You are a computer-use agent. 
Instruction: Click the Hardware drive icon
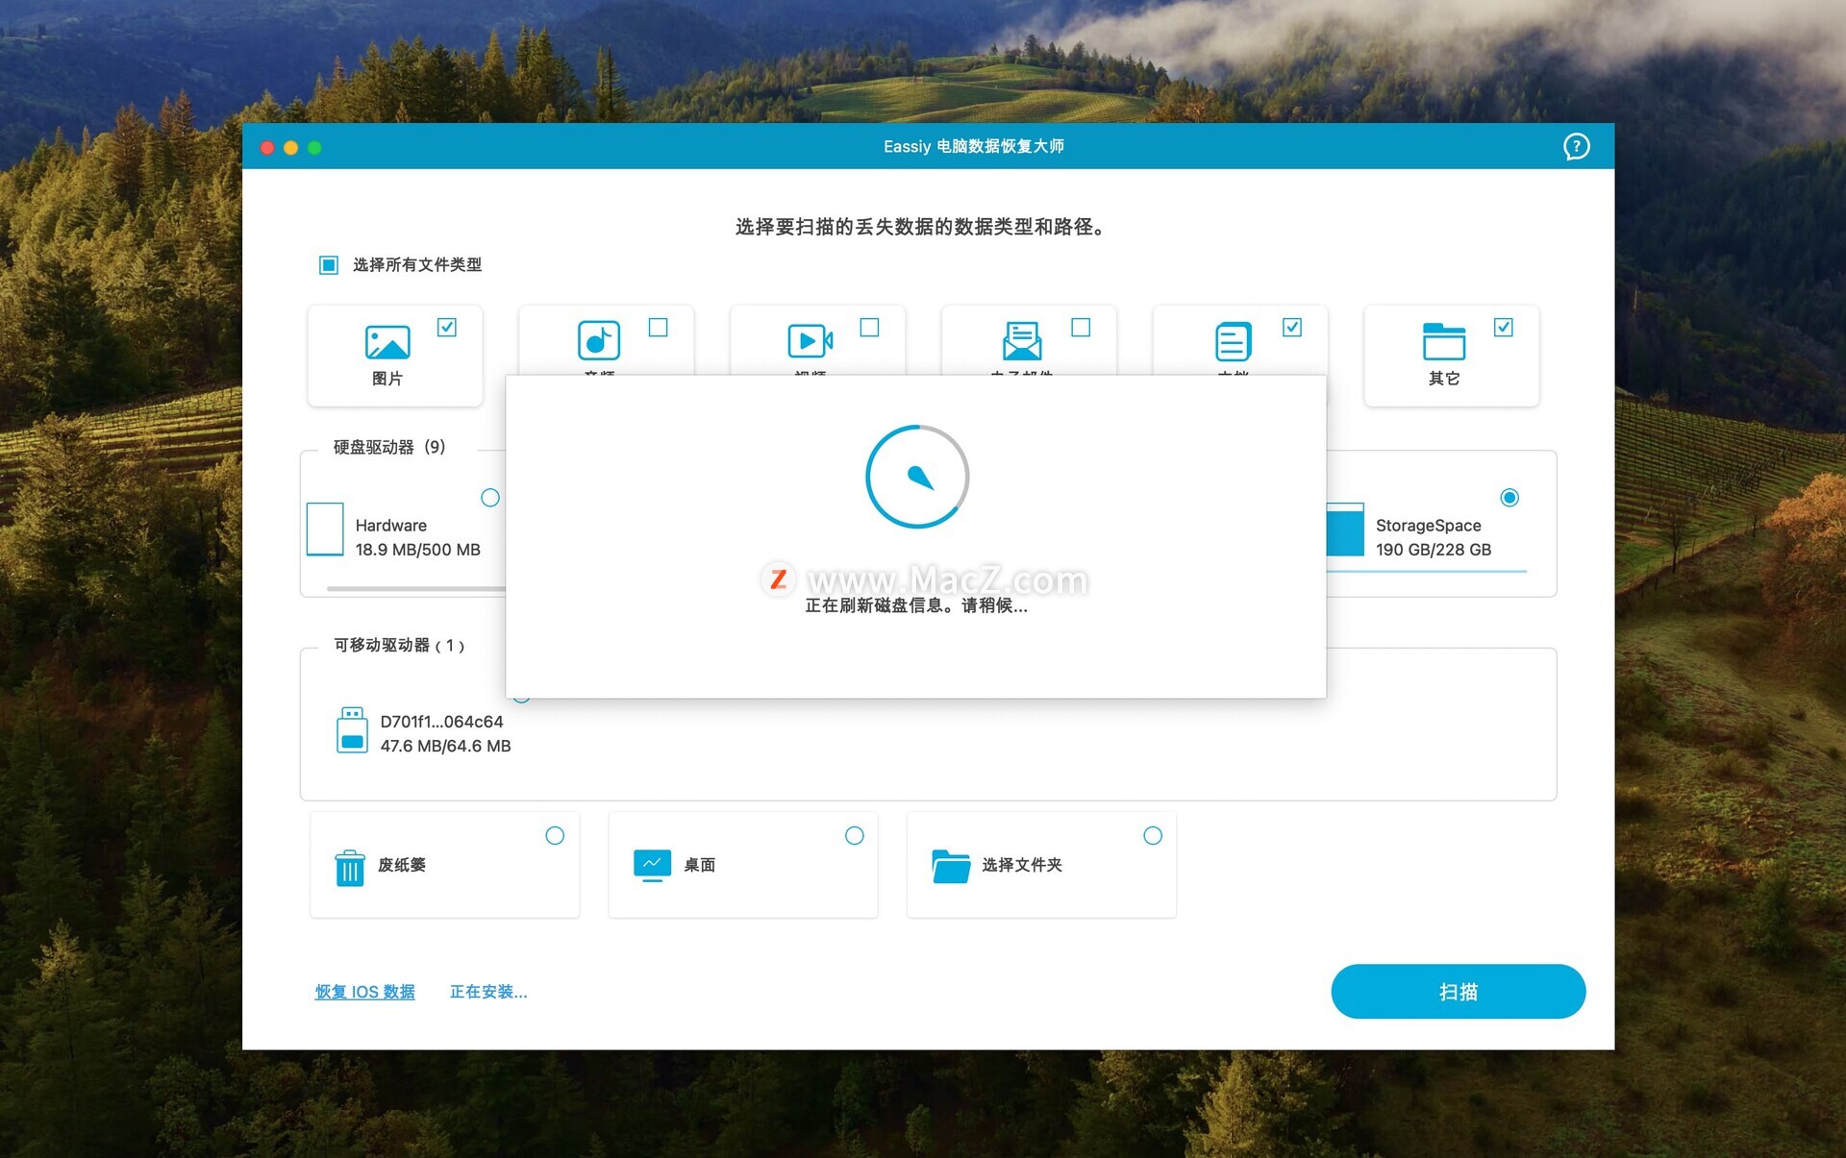(325, 529)
